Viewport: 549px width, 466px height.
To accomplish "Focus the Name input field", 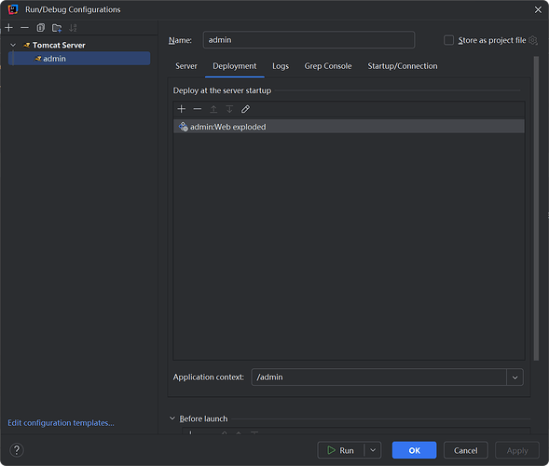I will [x=309, y=40].
